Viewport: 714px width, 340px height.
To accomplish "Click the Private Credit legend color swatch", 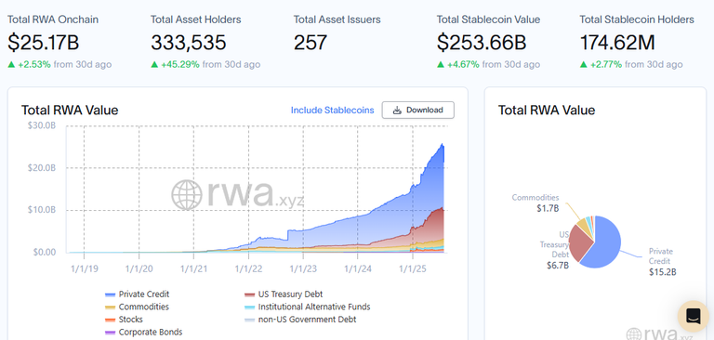I will (110, 294).
